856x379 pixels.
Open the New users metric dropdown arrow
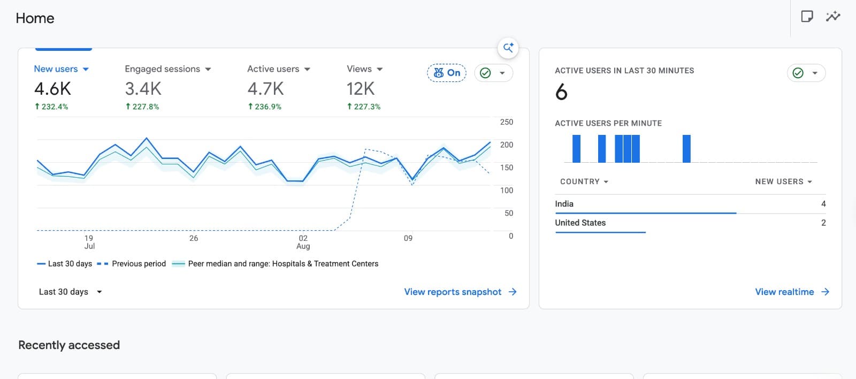[x=86, y=69]
